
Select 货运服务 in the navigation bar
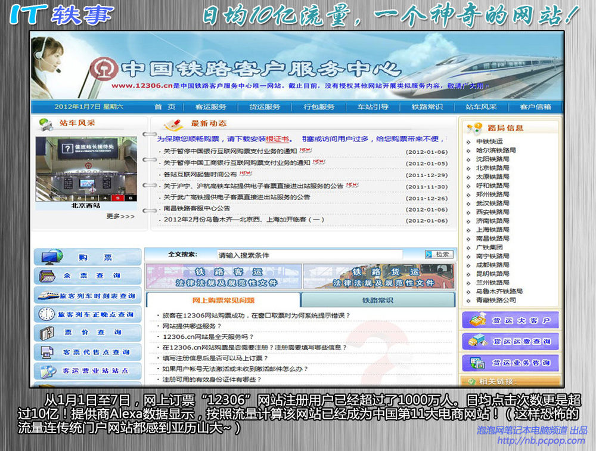[265, 107]
